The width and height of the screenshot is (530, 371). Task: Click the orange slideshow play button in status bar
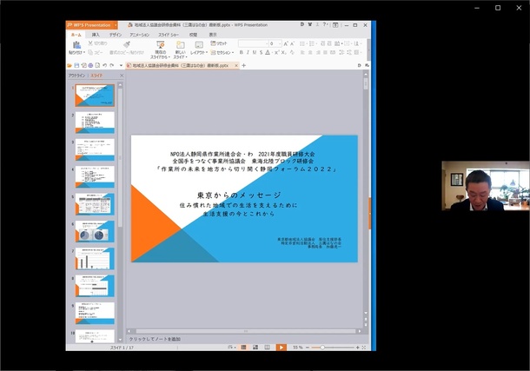pos(282,347)
